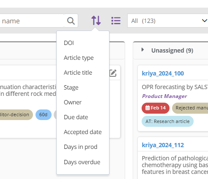Click the name search input field
Viewport: 208px width, 179px height.
coord(32,21)
